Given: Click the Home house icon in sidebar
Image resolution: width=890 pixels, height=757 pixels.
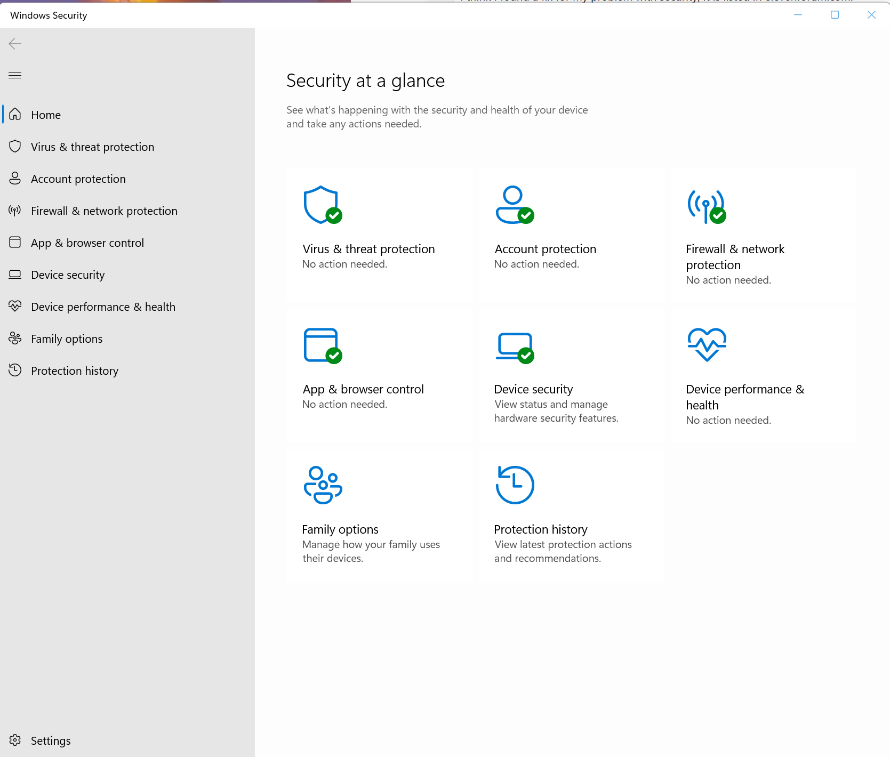Looking at the screenshot, I should point(15,114).
